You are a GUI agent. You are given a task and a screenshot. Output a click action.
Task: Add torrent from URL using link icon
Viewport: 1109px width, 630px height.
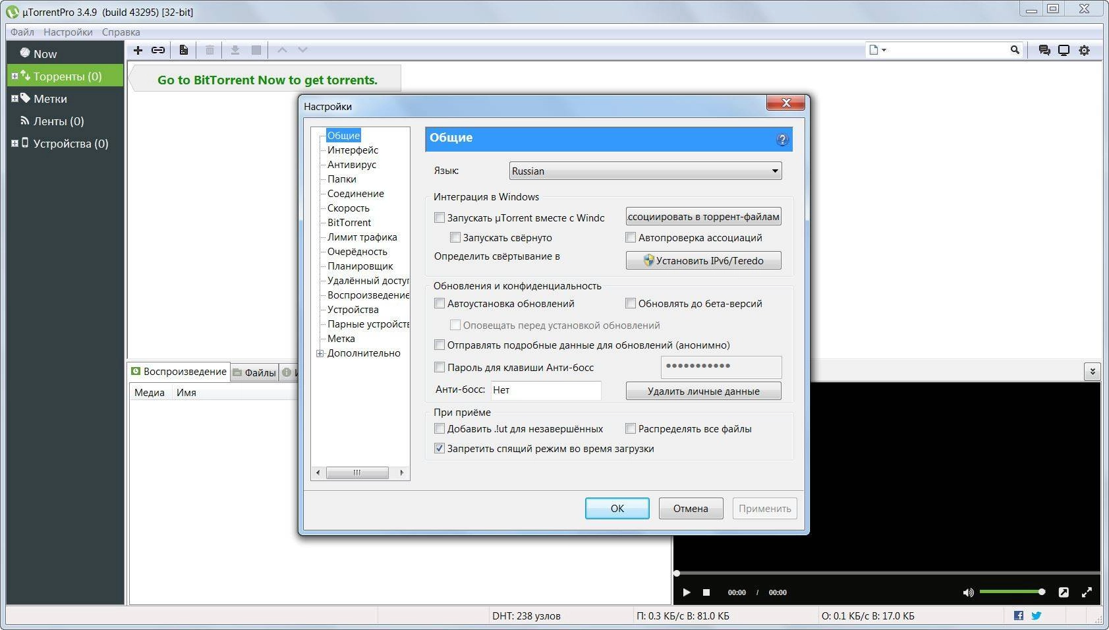pyautogui.click(x=158, y=49)
